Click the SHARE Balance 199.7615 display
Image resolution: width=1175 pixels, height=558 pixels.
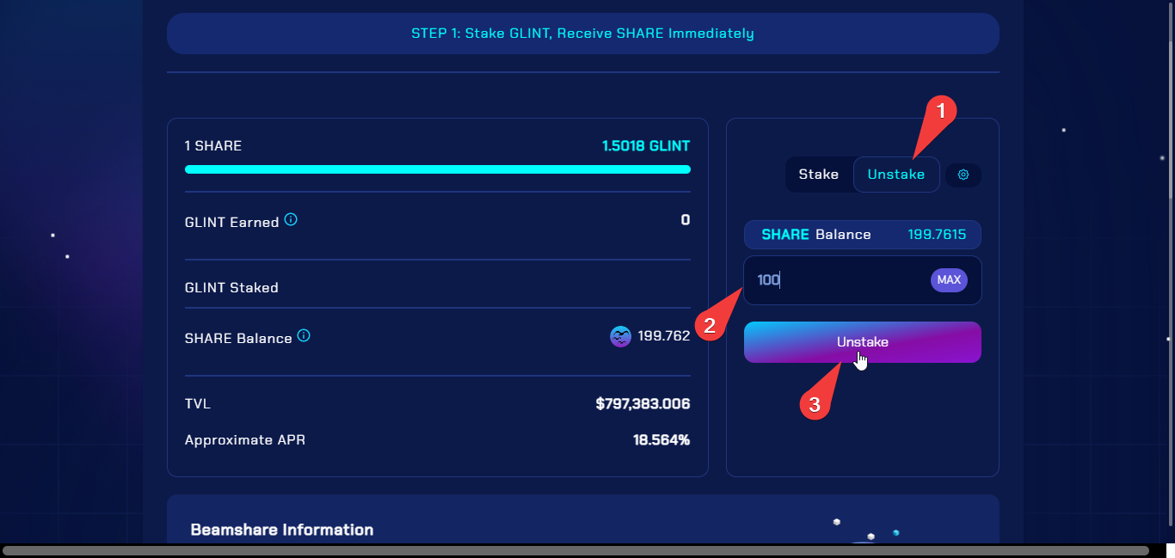click(x=862, y=235)
